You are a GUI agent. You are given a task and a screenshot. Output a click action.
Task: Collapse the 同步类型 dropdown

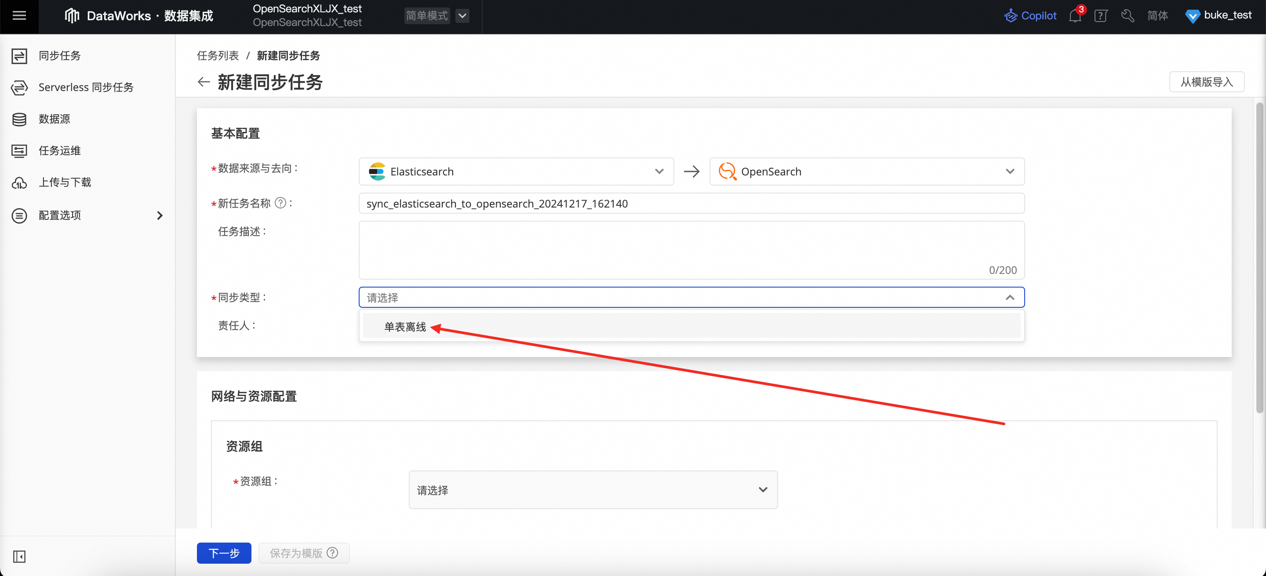click(x=1009, y=297)
